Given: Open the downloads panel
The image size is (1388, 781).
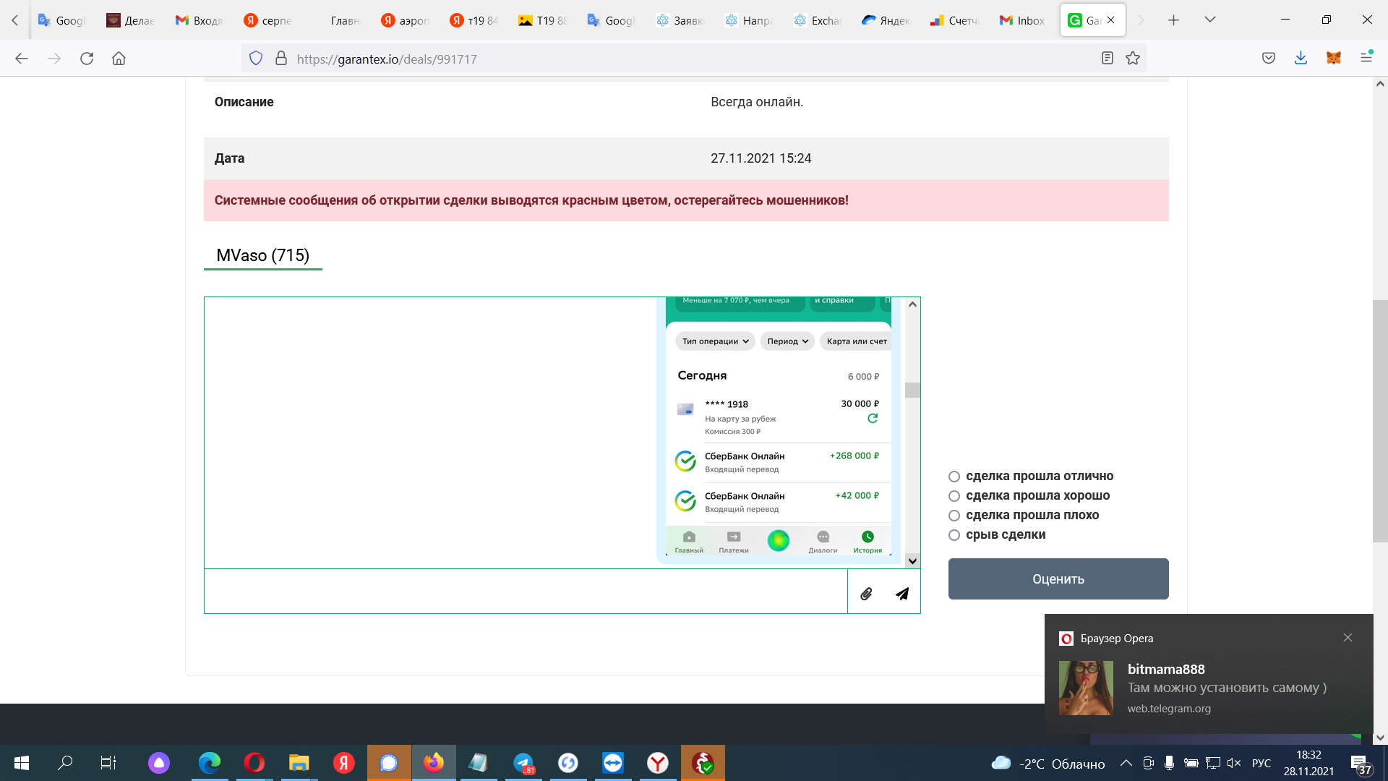Looking at the screenshot, I should 1301,59.
